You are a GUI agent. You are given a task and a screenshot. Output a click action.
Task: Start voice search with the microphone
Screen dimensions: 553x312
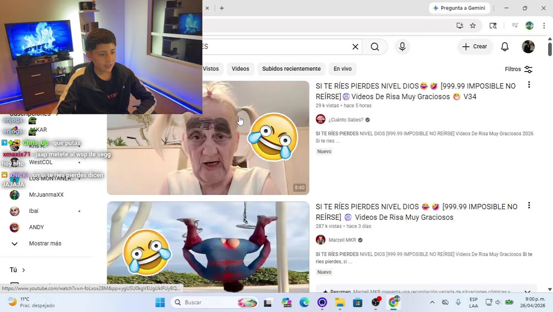[x=402, y=47]
